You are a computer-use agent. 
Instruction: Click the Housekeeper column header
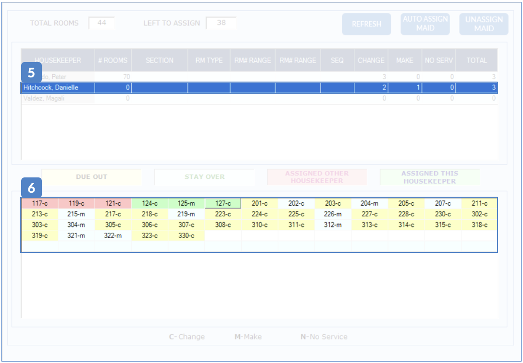[58, 60]
